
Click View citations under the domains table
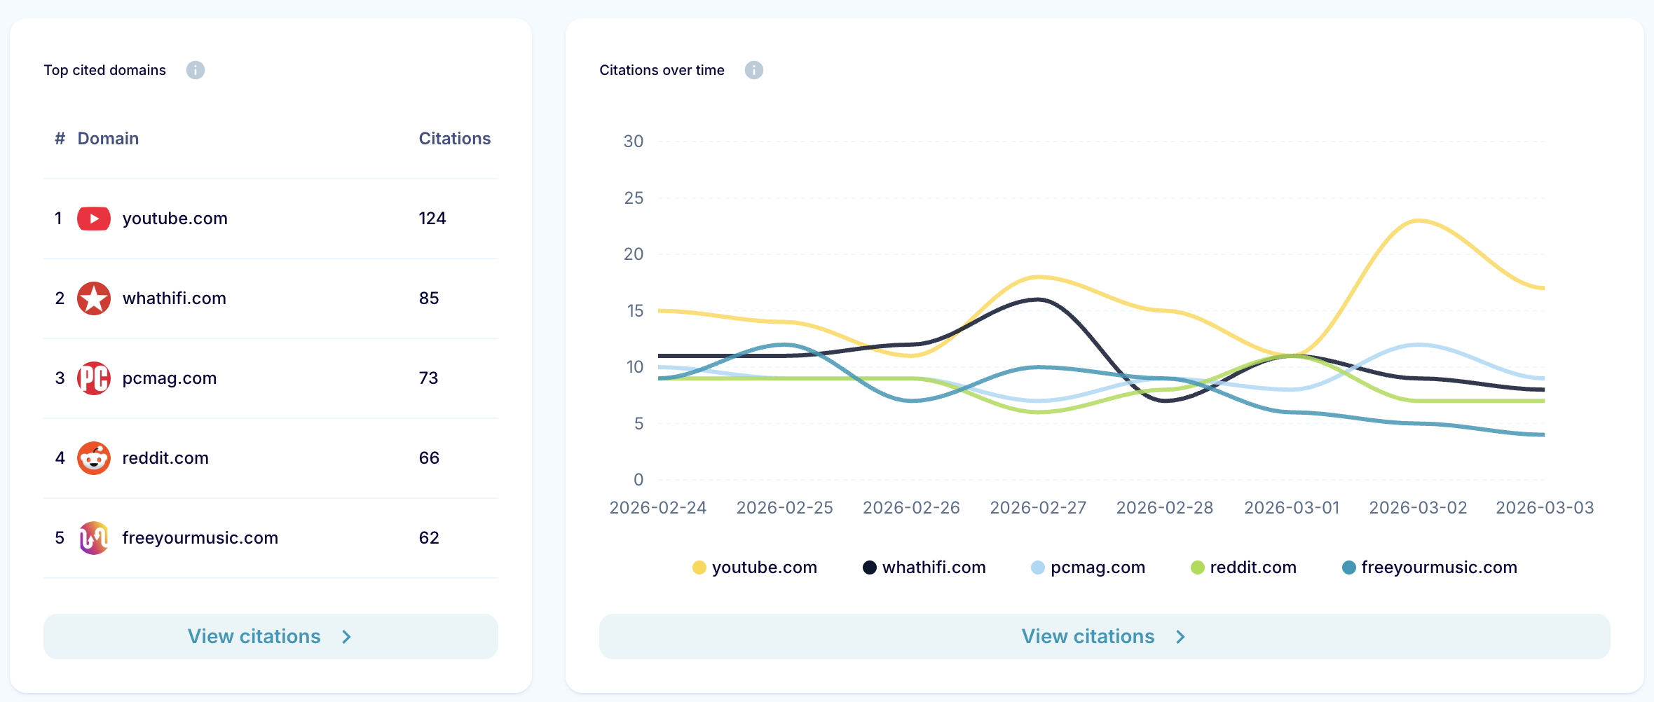(271, 636)
